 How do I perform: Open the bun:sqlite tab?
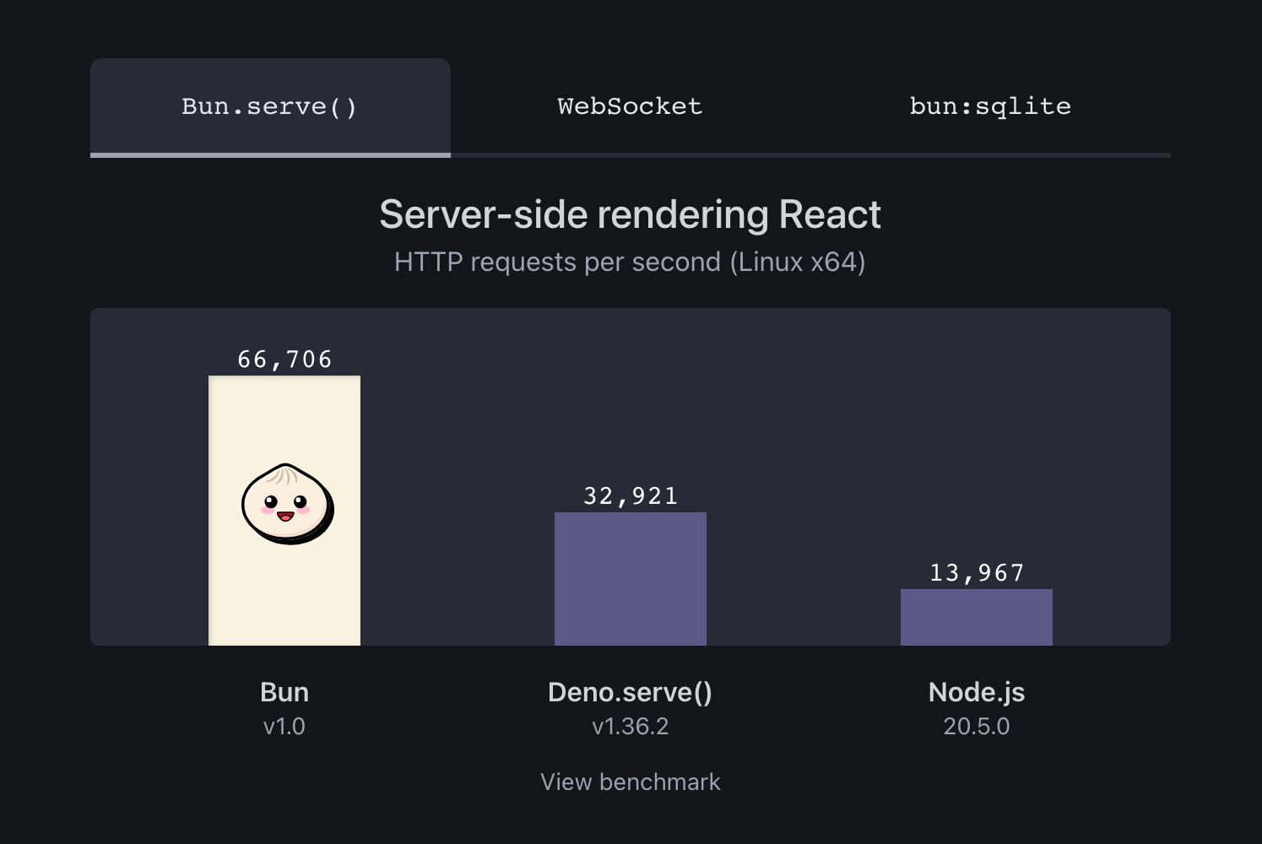(x=989, y=105)
